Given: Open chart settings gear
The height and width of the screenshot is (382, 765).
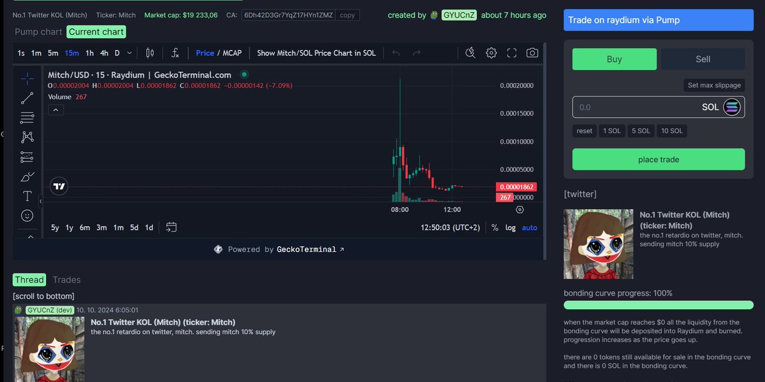Looking at the screenshot, I should click(x=492, y=53).
